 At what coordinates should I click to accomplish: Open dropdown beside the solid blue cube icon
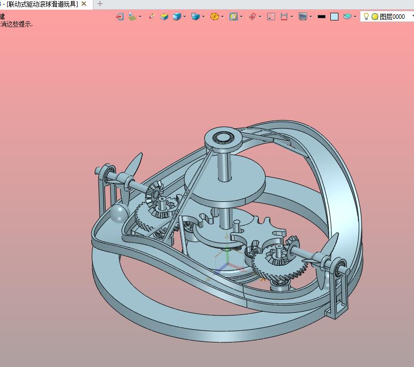click(184, 17)
